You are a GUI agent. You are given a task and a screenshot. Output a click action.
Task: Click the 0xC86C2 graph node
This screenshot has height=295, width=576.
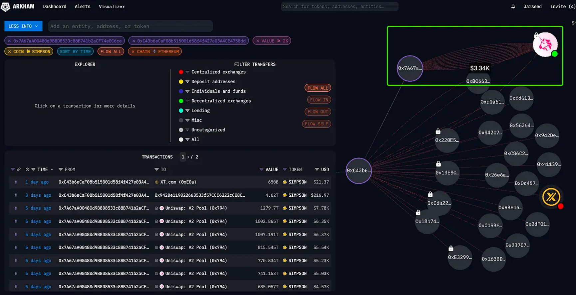(516, 153)
